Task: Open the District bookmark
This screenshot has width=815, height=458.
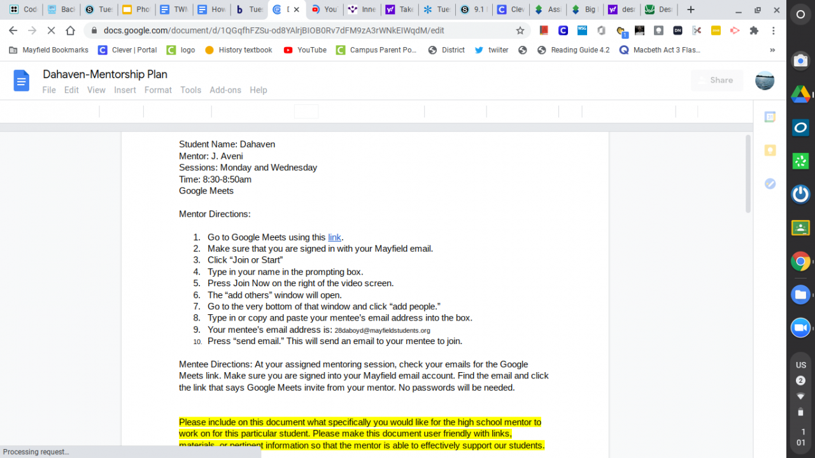Action: [x=446, y=50]
